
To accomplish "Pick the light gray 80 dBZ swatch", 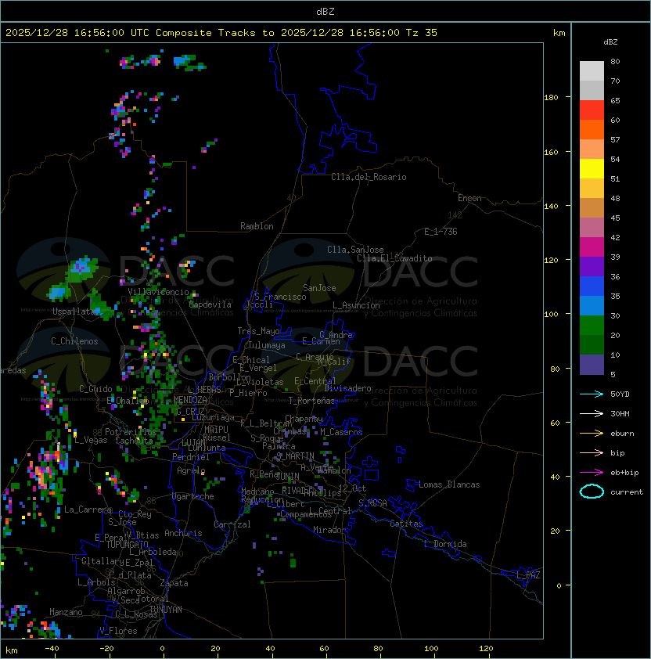I will click(x=592, y=71).
